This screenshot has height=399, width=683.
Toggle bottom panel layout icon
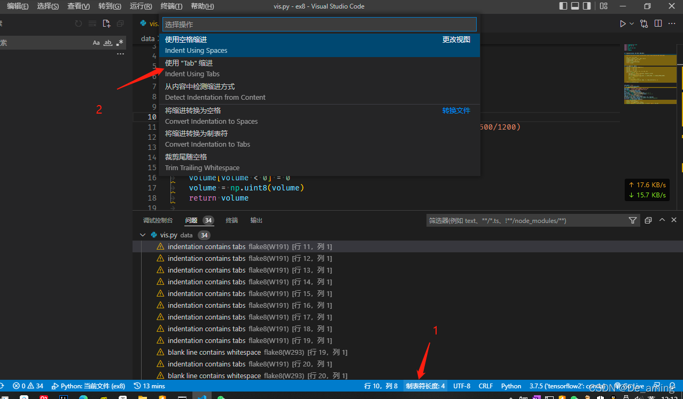pos(575,6)
